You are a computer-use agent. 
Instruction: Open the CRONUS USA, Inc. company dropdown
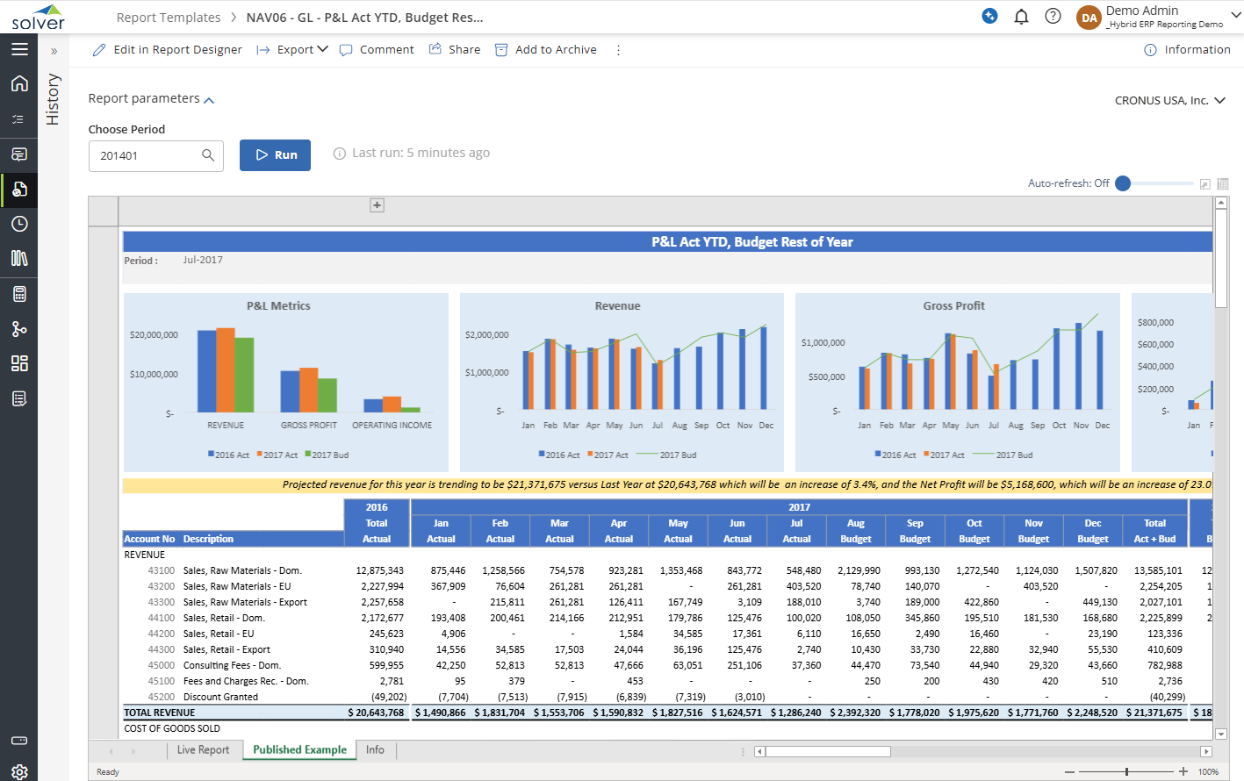click(x=1169, y=101)
